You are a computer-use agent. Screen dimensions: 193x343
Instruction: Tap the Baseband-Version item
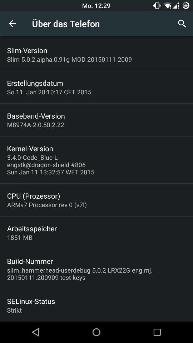click(96, 120)
